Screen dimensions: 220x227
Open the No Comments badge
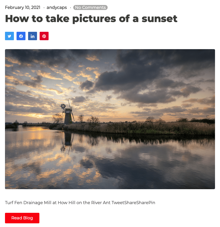90,8
